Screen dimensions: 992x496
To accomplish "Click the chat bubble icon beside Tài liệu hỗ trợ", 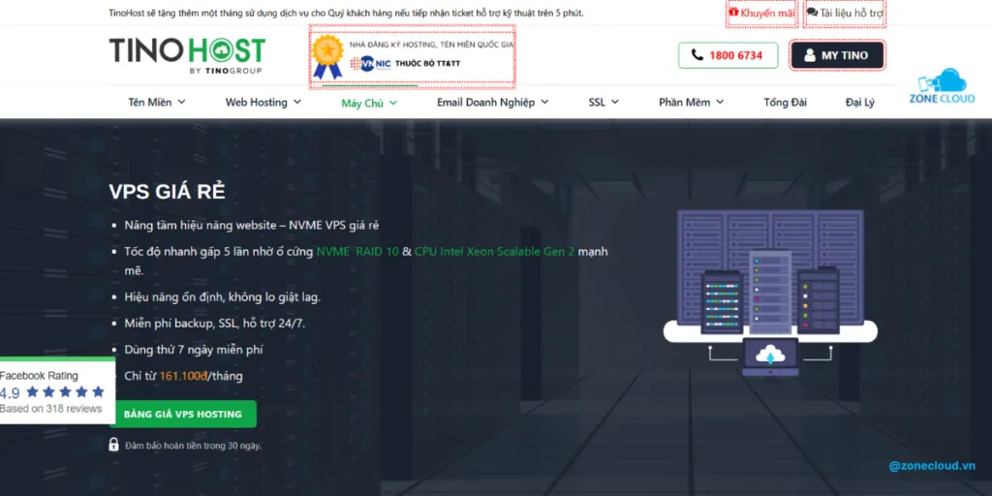I will point(812,12).
